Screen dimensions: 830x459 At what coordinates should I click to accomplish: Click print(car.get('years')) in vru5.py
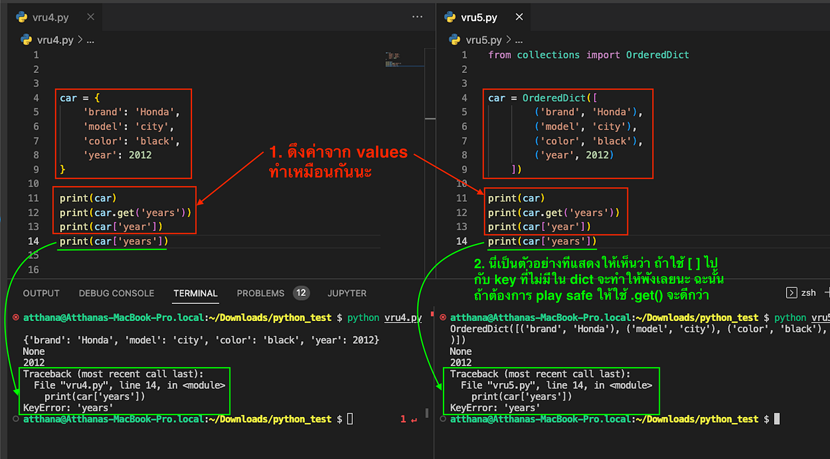point(554,213)
